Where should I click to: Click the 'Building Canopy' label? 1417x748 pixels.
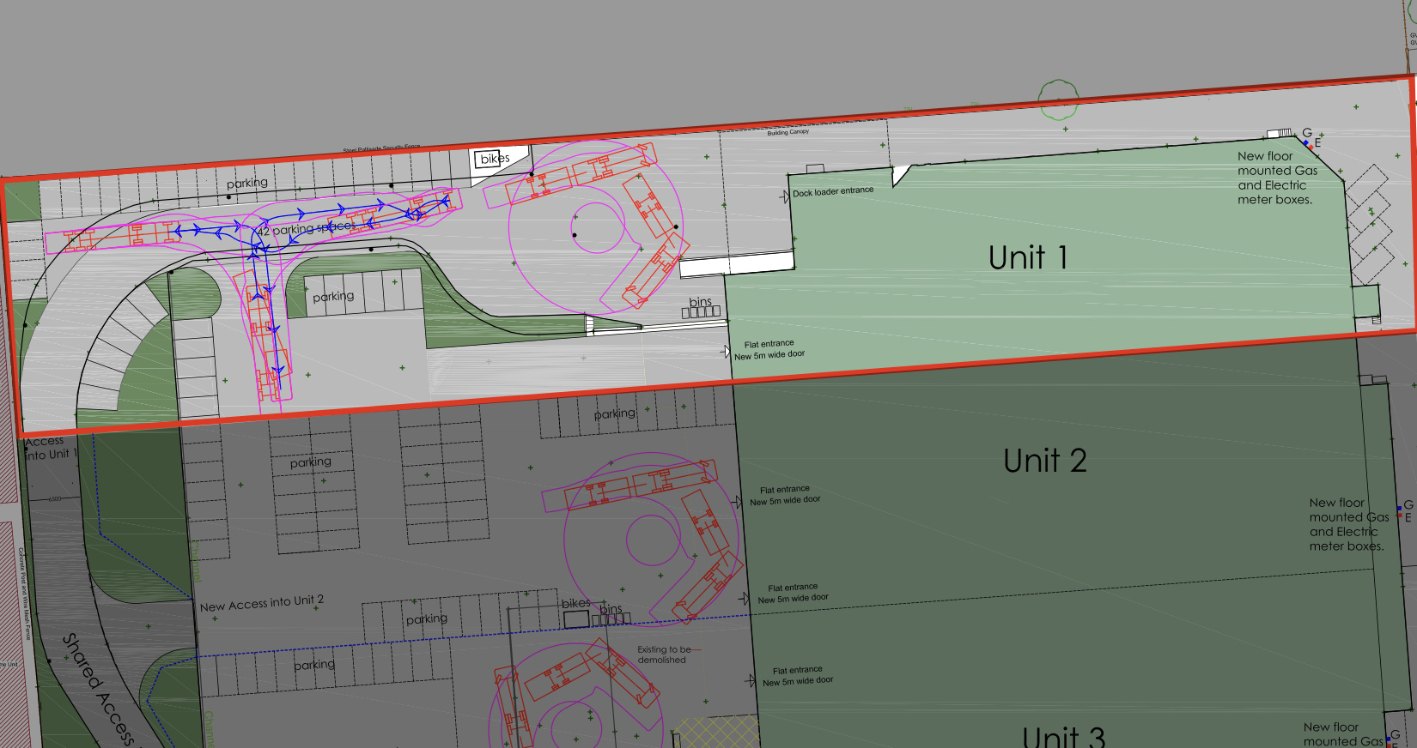(x=788, y=132)
